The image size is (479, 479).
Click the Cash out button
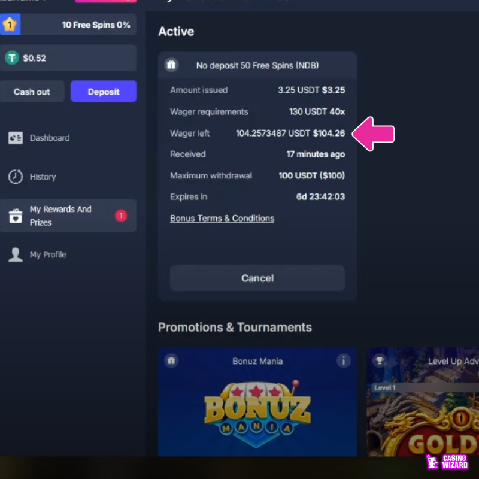tap(32, 92)
